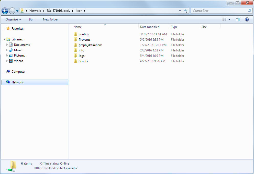This screenshot has width=254, height=174.
Task: Click the Videos library icon
Action: point(11,61)
